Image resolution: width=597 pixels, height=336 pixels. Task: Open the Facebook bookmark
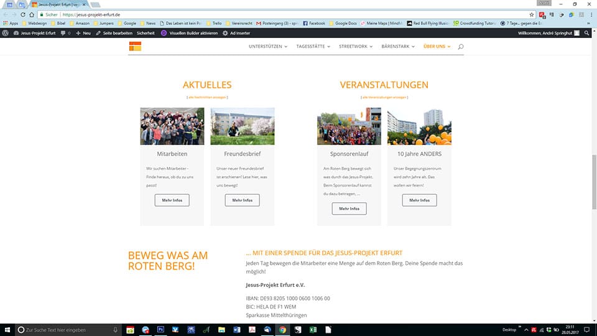pos(314,23)
